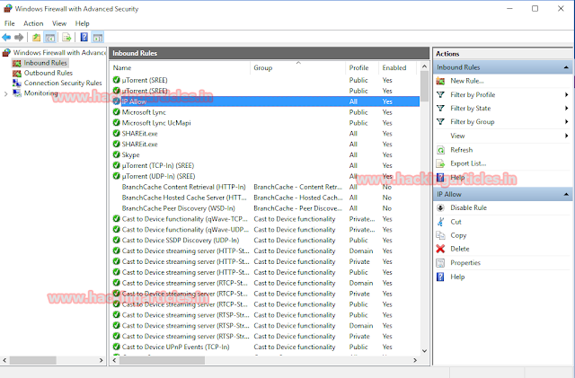Screen dimensions: 575x378
Task: Select BranchCache Content Retrieval (HTTP-In) rule
Action: coord(266,187)
